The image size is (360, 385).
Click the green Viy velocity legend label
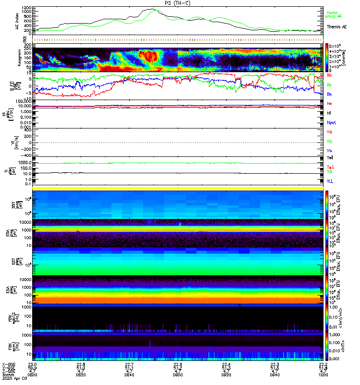coord(329,141)
